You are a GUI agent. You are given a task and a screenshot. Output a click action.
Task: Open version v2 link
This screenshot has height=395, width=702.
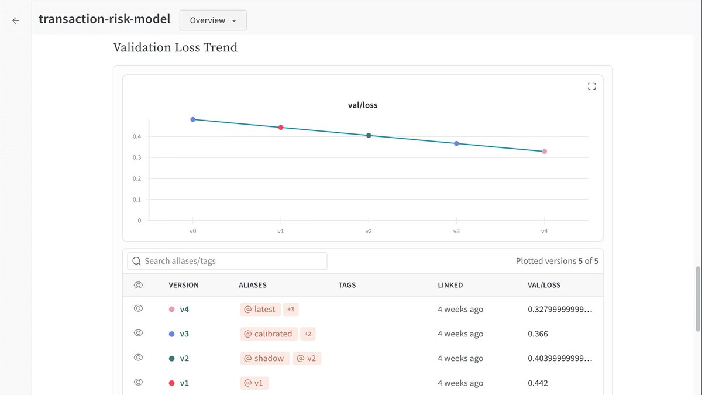pyautogui.click(x=184, y=358)
